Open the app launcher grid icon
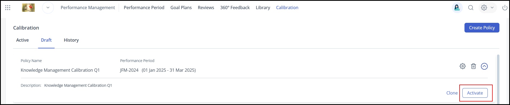The image size is (510, 105). tap(8, 8)
